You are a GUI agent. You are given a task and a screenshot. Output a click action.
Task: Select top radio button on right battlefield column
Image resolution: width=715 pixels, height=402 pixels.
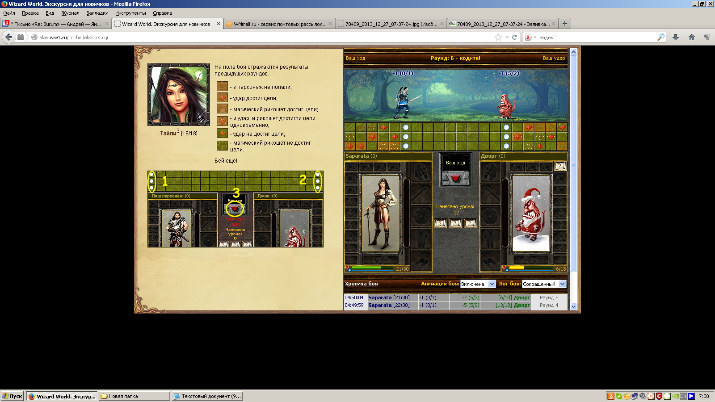point(506,127)
